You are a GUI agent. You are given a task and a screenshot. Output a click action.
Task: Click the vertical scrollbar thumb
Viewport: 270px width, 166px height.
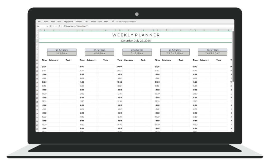click(233, 56)
